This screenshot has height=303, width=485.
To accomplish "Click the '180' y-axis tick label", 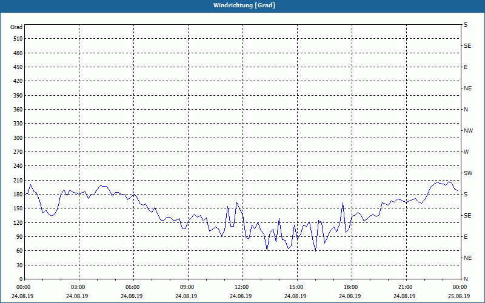I will coord(18,194).
